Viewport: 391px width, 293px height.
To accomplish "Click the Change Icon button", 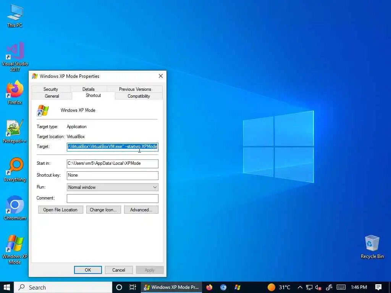I will (x=103, y=210).
